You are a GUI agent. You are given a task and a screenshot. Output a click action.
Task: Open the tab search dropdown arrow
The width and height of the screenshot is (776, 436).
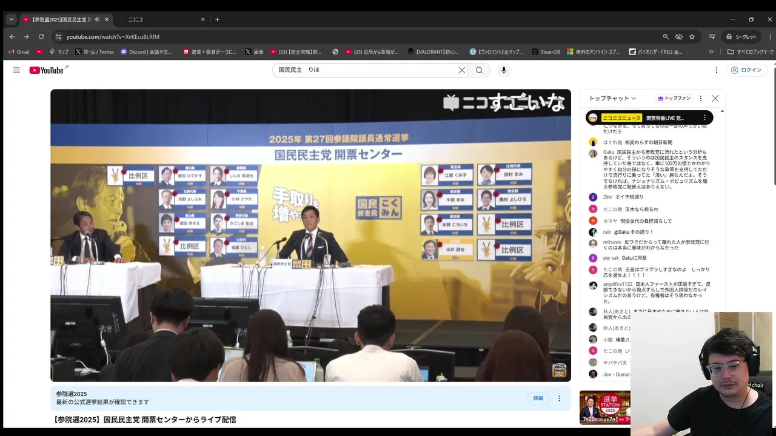(x=11, y=19)
